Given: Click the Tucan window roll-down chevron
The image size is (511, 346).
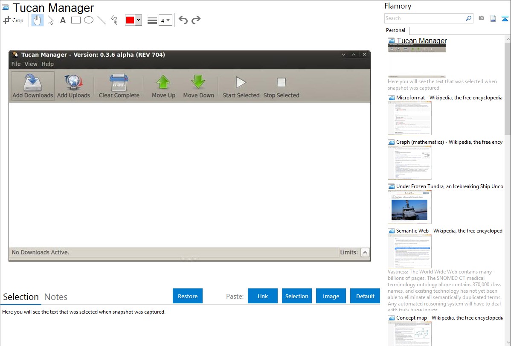Looking at the screenshot, I should coord(343,55).
